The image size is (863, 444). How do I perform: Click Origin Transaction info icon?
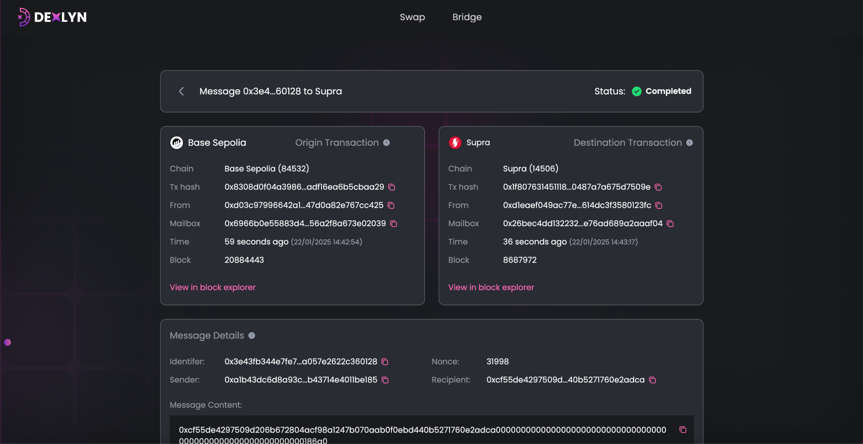coord(386,143)
